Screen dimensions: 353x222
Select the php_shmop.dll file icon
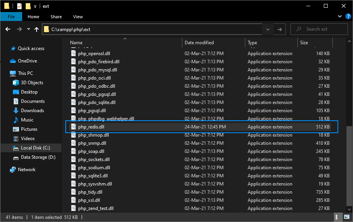pos(73,135)
